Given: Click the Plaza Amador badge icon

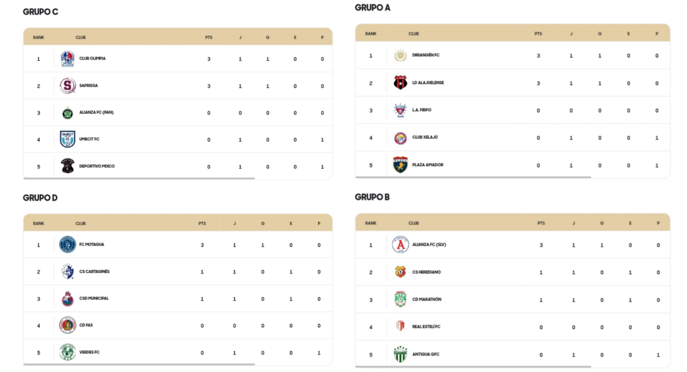Looking at the screenshot, I should pos(400,165).
